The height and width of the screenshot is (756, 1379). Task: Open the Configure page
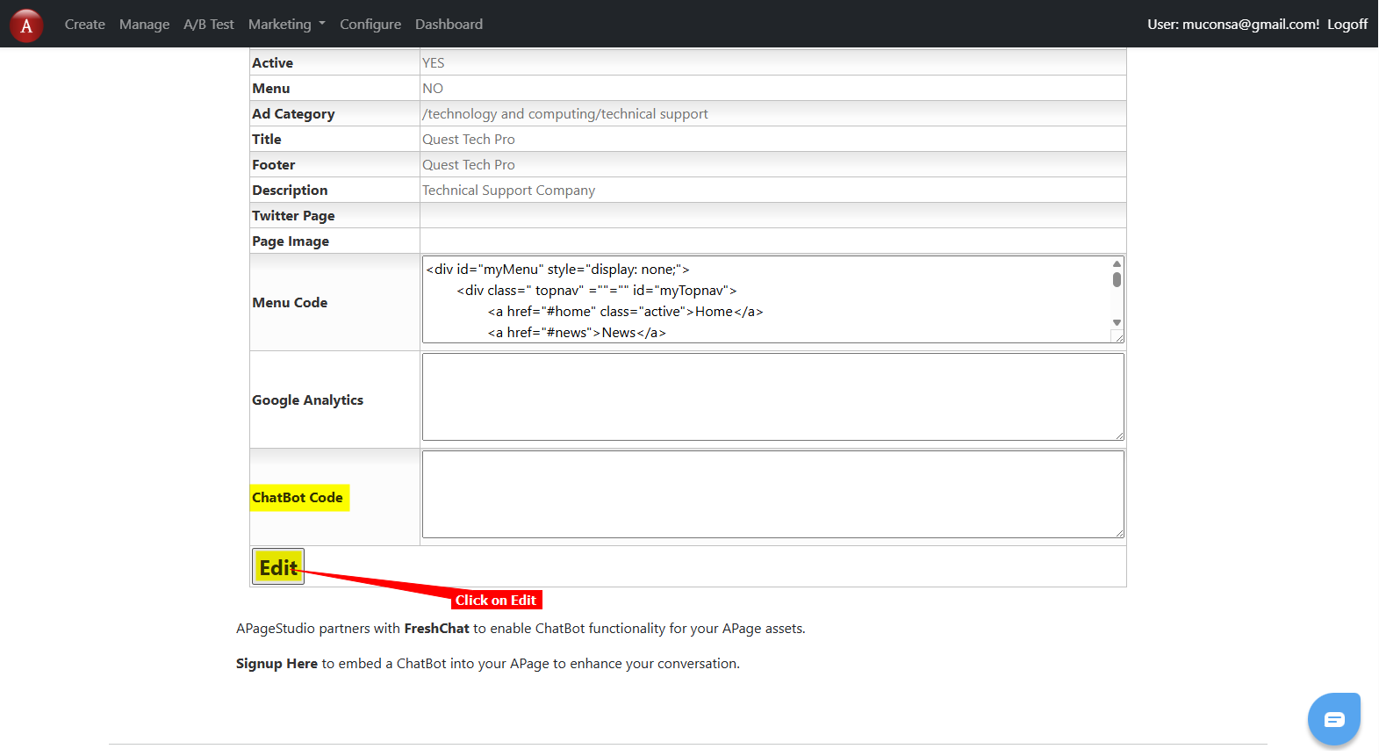370,25
